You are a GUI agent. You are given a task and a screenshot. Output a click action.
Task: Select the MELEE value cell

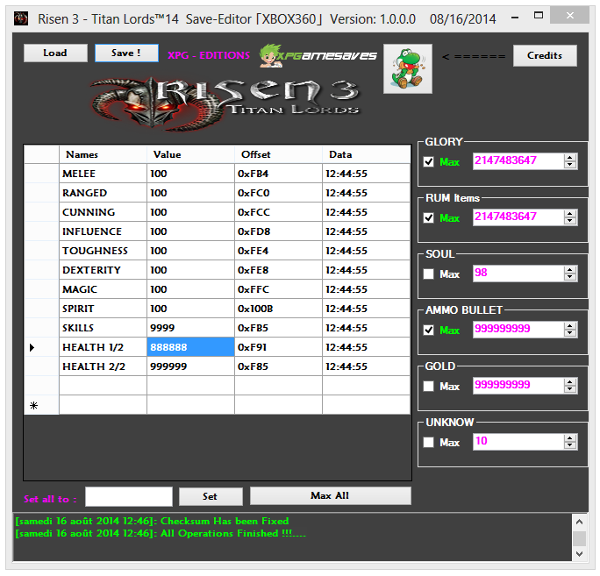(190, 174)
